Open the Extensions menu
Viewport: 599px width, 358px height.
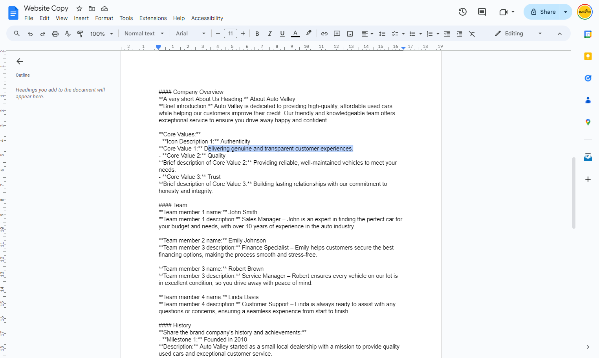point(153,18)
